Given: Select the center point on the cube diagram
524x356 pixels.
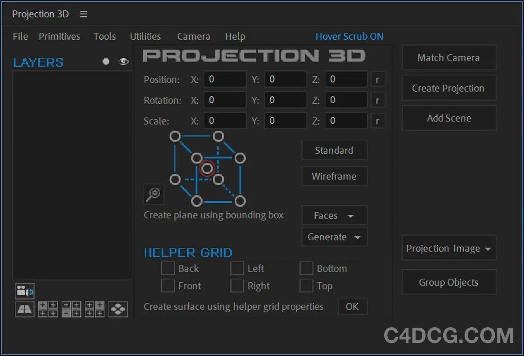Looking at the screenshot, I should [207, 169].
